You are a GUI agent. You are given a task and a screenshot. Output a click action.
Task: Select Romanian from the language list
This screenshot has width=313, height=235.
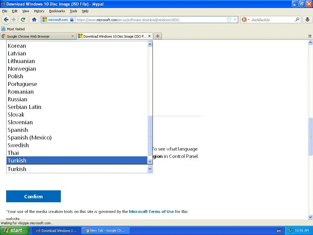pos(77,92)
